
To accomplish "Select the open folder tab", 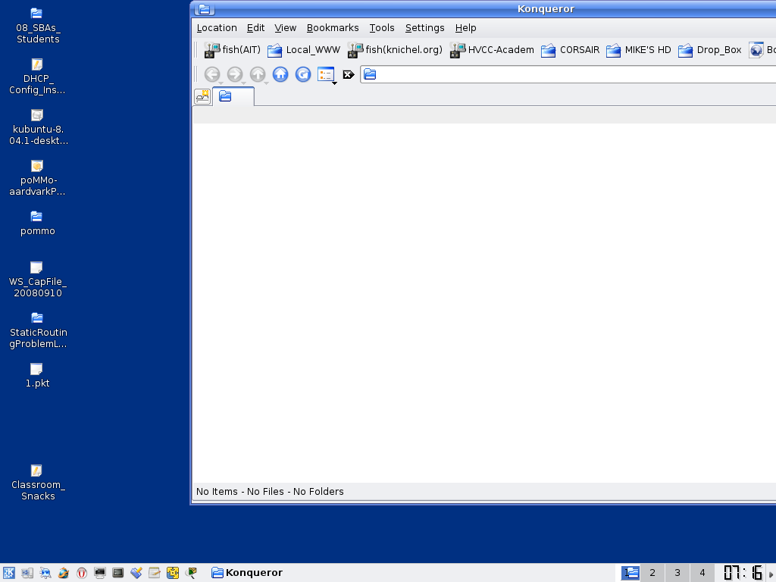I will tap(233, 96).
